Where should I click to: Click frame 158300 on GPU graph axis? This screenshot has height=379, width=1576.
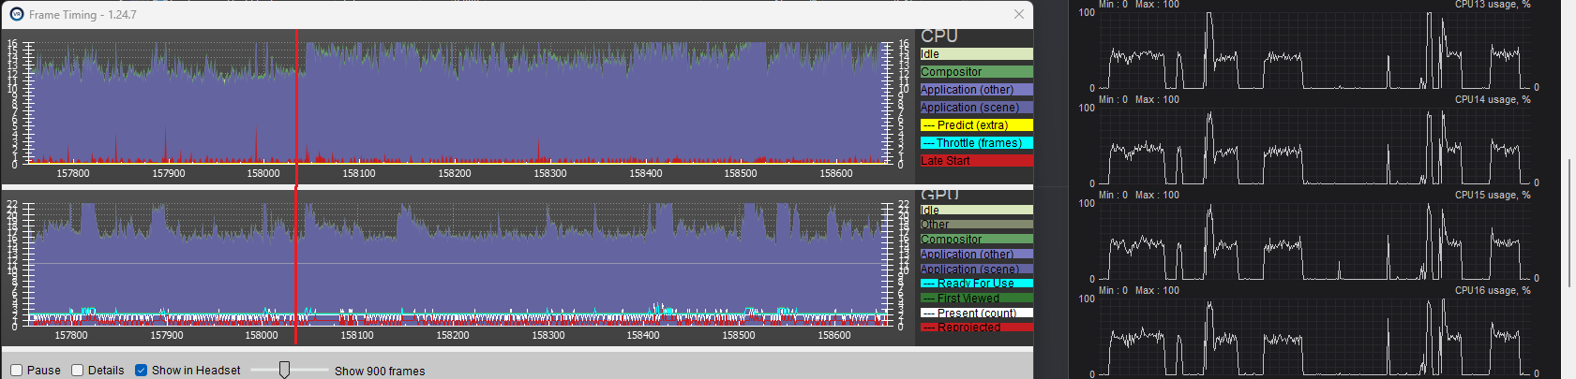click(548, 335)
